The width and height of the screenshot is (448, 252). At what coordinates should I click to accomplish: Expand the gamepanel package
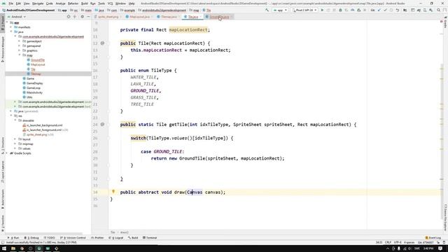19,45
